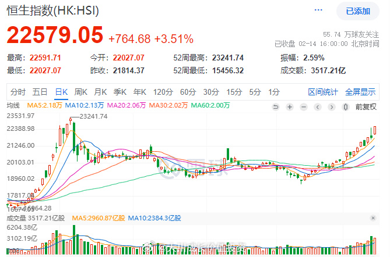Click the 振幅 value 2.59%
Viewport: 390px width, 257px height.
(x=314, y=58)
